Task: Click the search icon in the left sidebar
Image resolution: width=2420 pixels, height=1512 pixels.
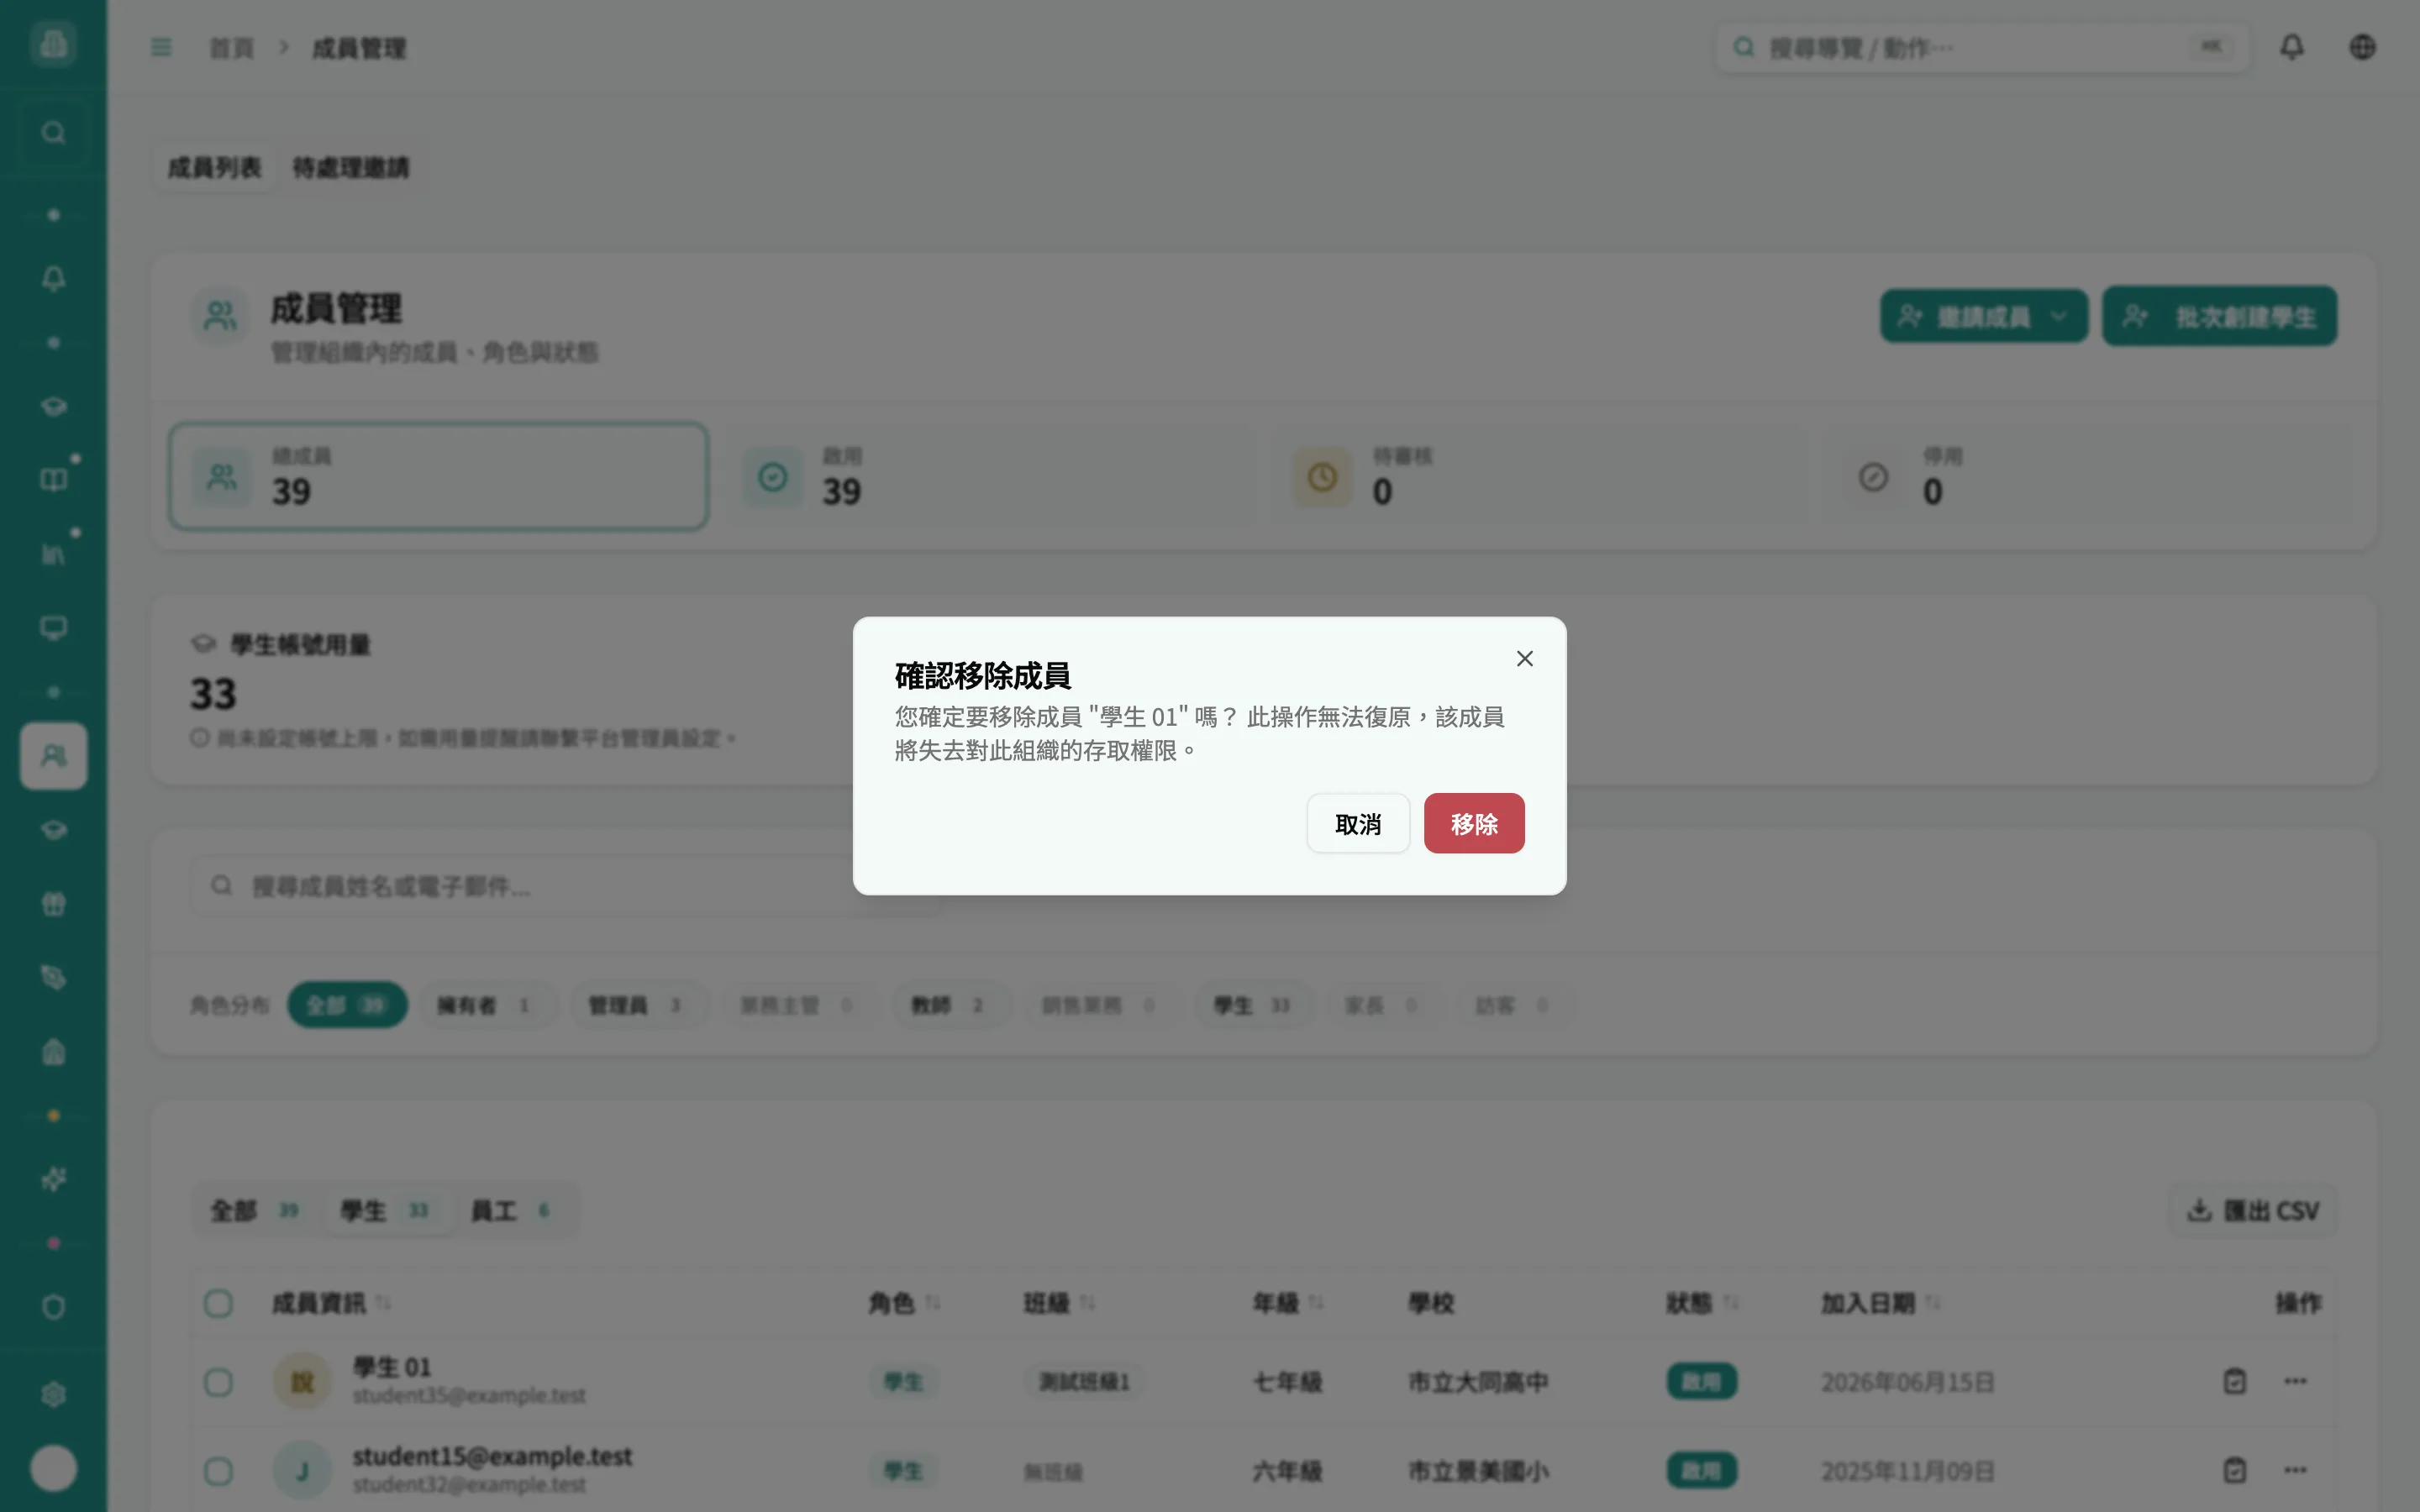Action: click(53, 133)
